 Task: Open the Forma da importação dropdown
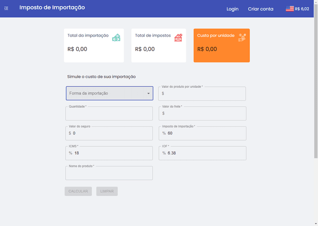pos(109,93)
